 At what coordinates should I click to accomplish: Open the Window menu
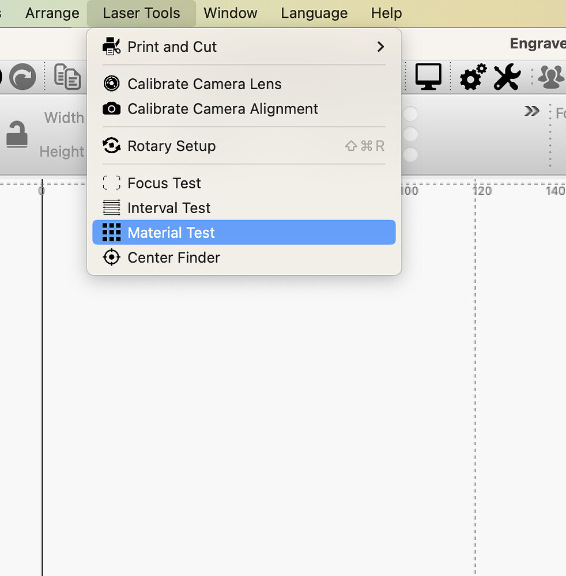click(230, 13)
